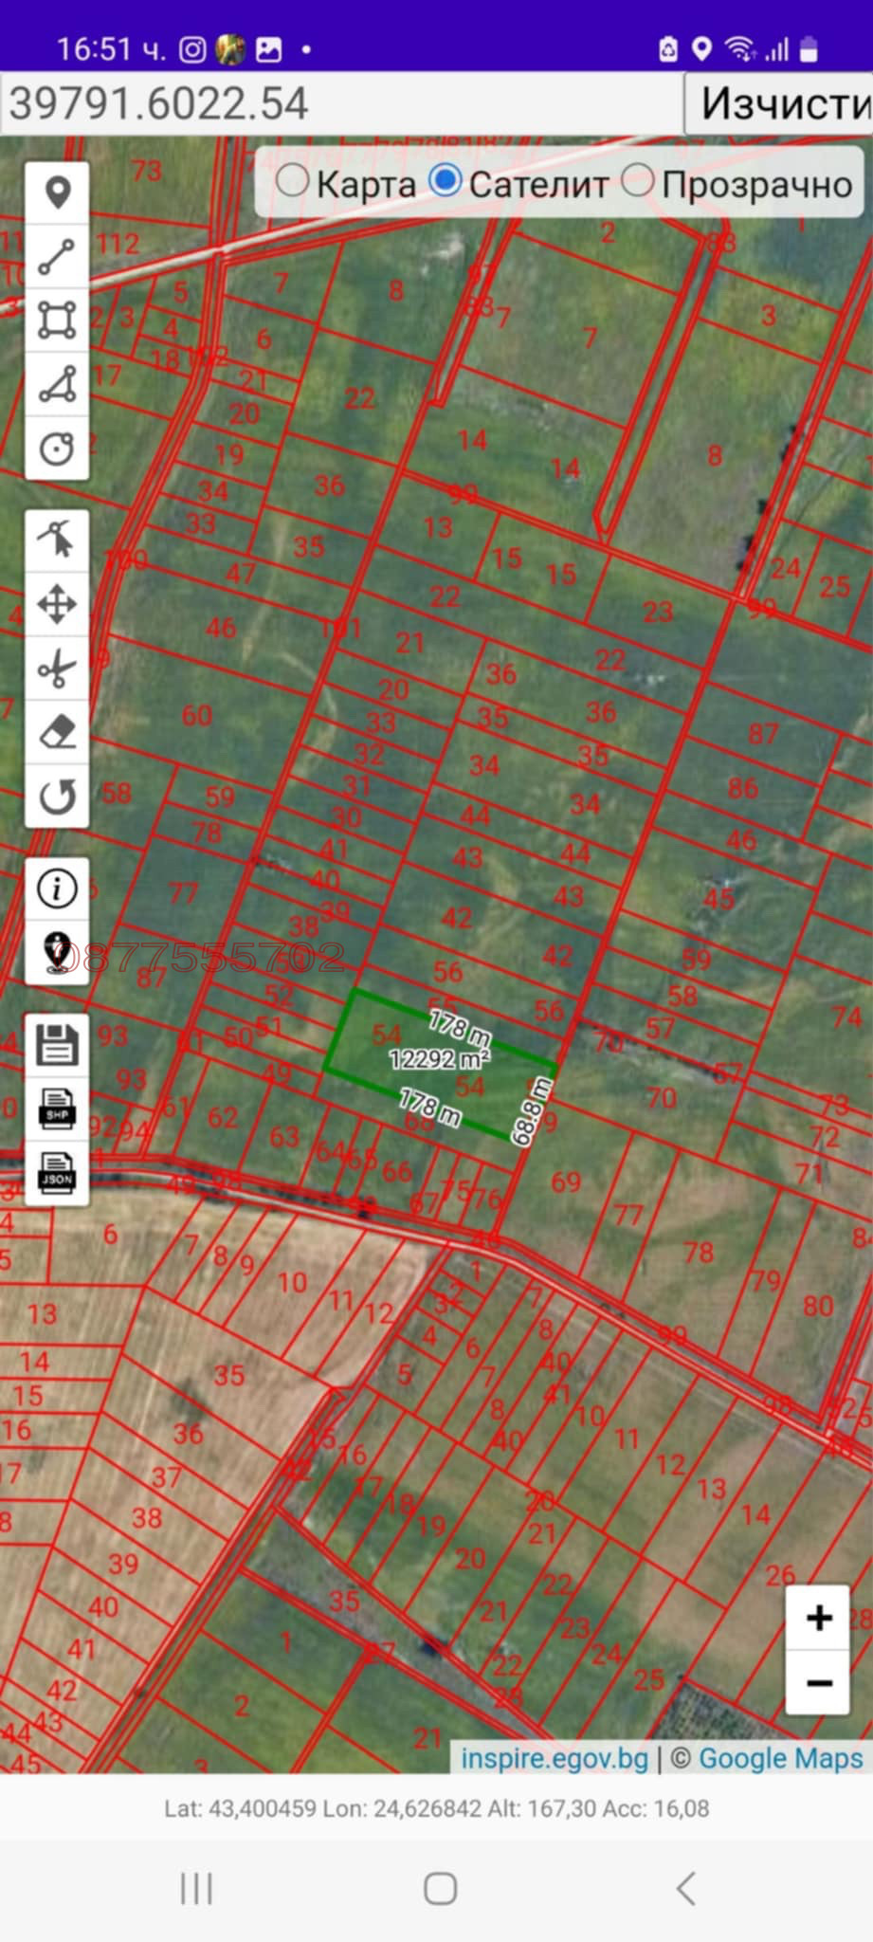873x1942 pixels.
Task: Select the circle drawing tool
Action: pos(57,448)
